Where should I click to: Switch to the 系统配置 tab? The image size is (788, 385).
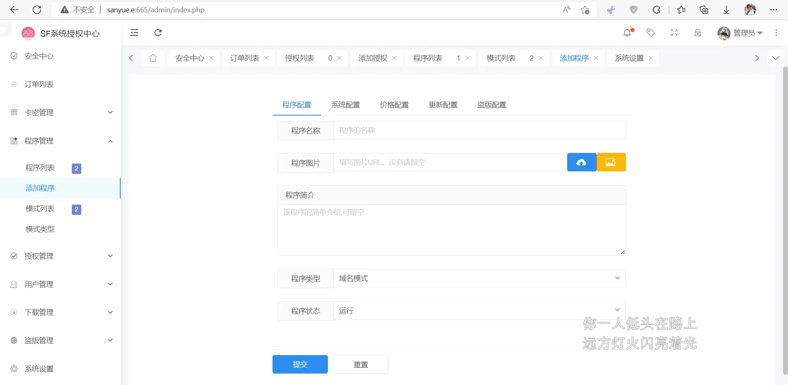(346, 105)
